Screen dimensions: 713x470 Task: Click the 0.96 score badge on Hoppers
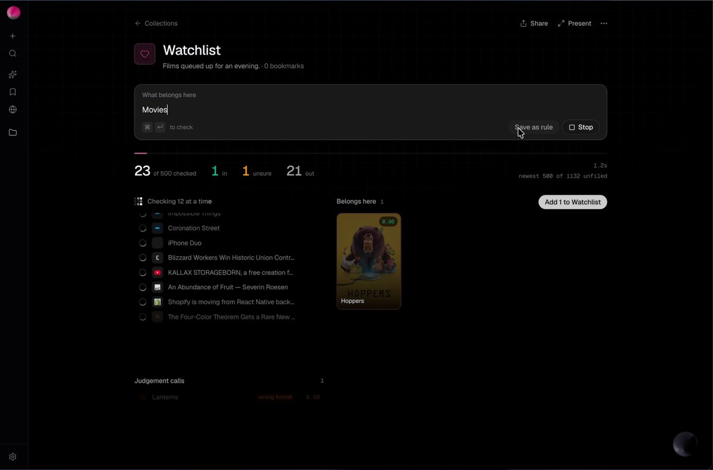click(x=388, y=222)
